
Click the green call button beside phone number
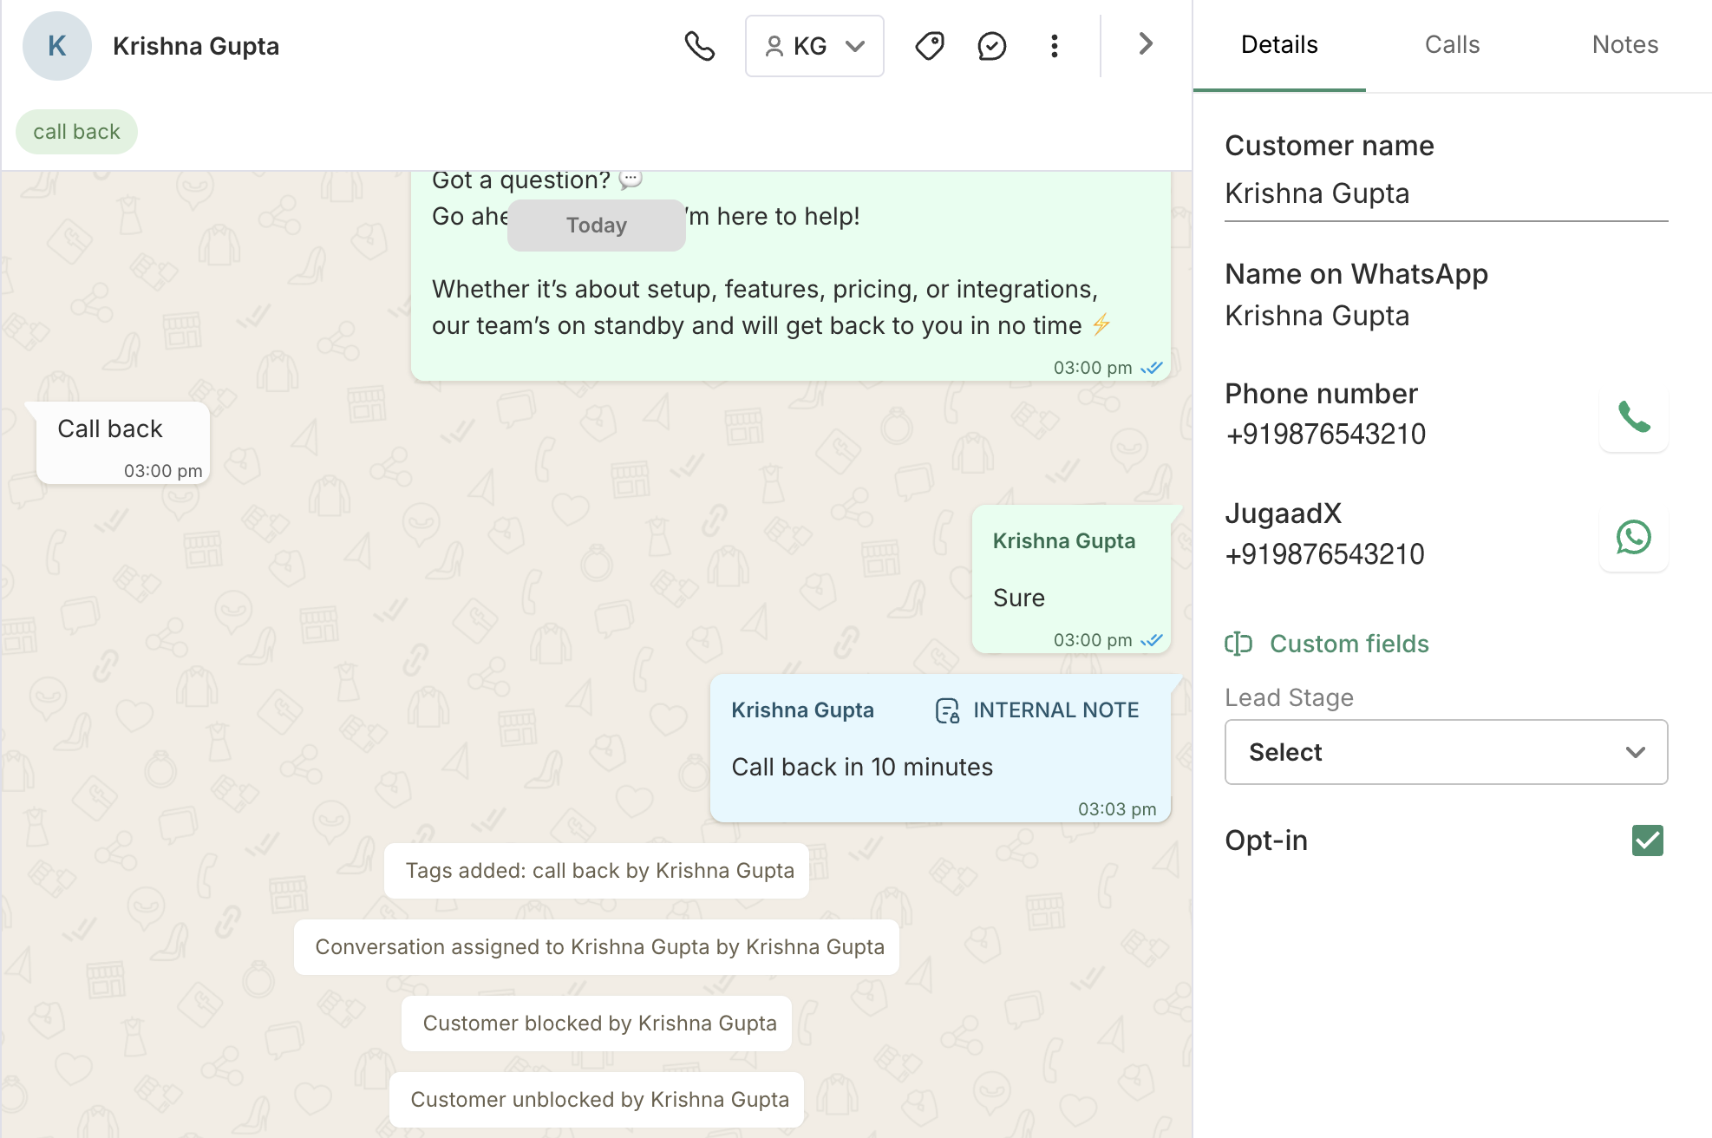1633,418
